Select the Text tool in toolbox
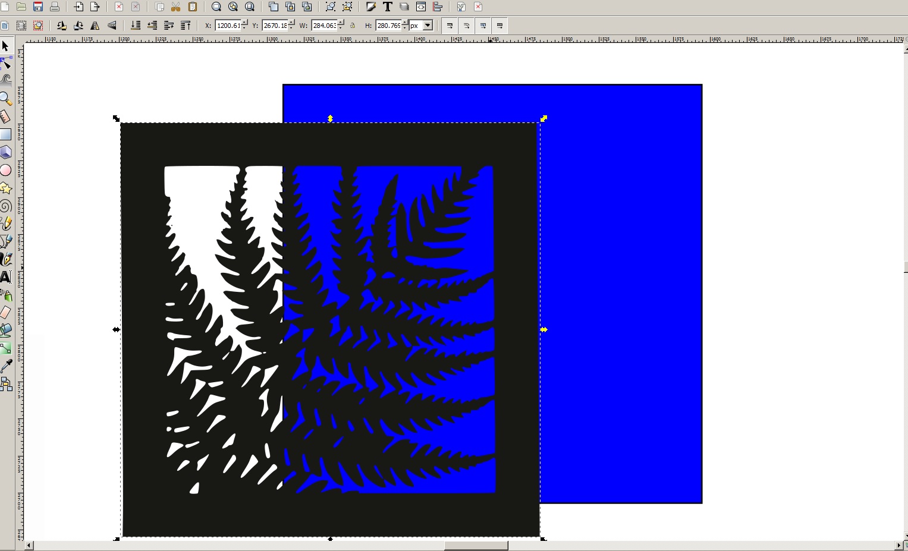908x551 pixels. click(x=5, y=276)
